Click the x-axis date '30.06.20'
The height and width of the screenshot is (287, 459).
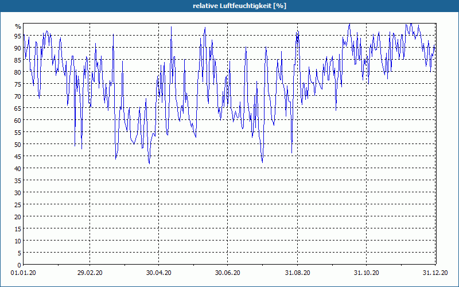point(227,273)
